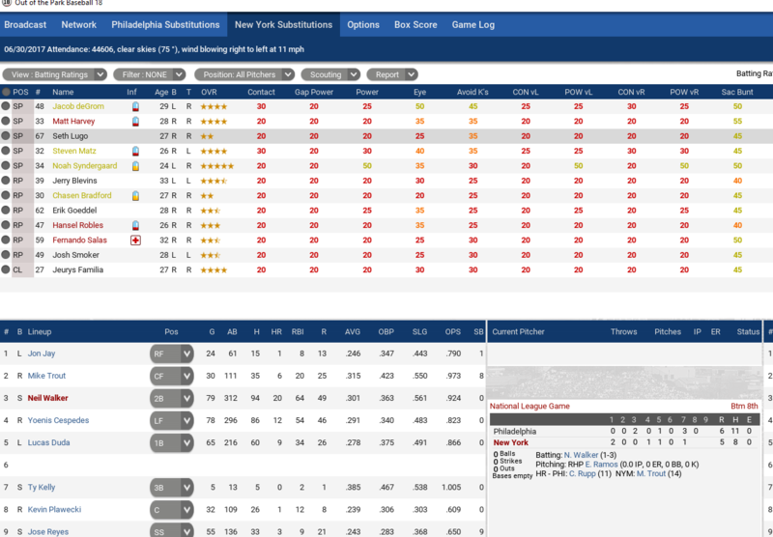Switch to the Broadcast tab

pos(25,25)
